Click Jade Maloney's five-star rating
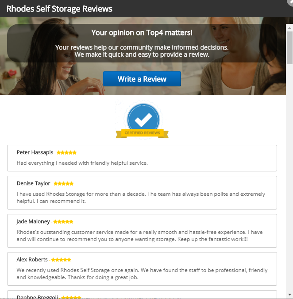293x299 pixels. pos(63,222)
